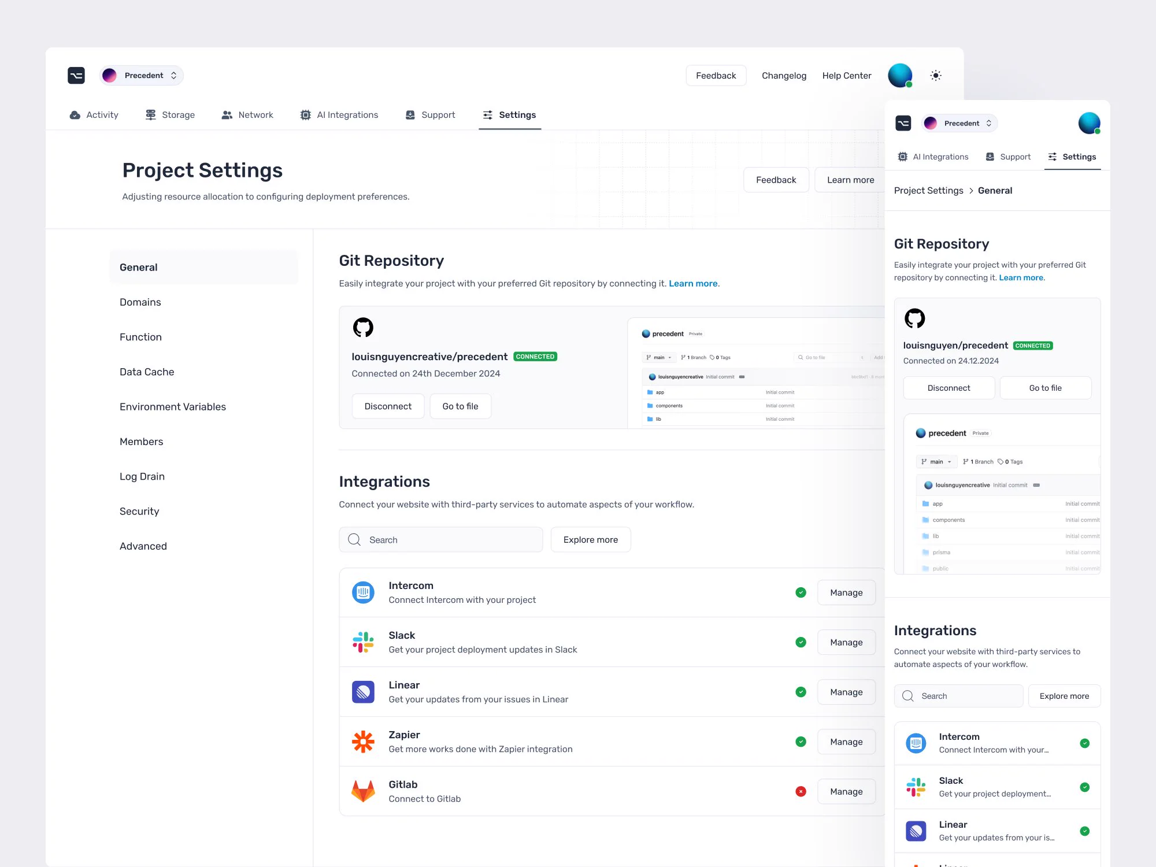
Task: Click the Intercom icon in the mobile panel list
Action: coord(916,743)
